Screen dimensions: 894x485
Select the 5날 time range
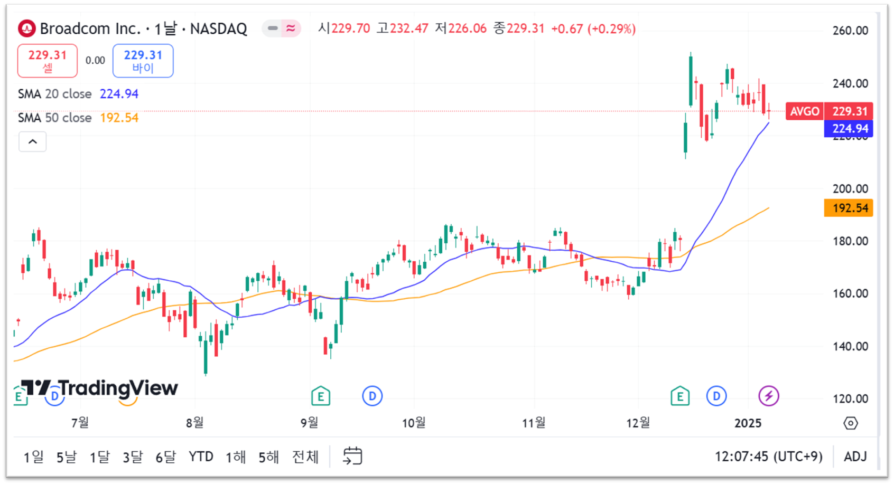pyautogui.click(x=67, y=457)
